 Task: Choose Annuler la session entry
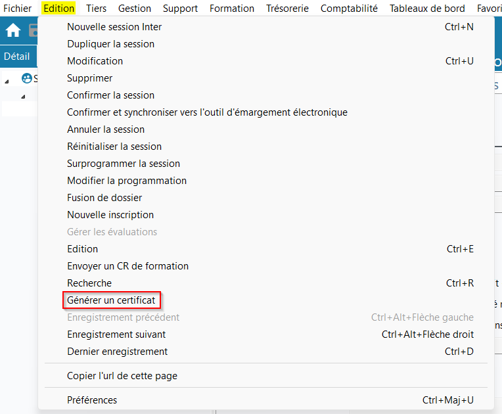point(106,129)
